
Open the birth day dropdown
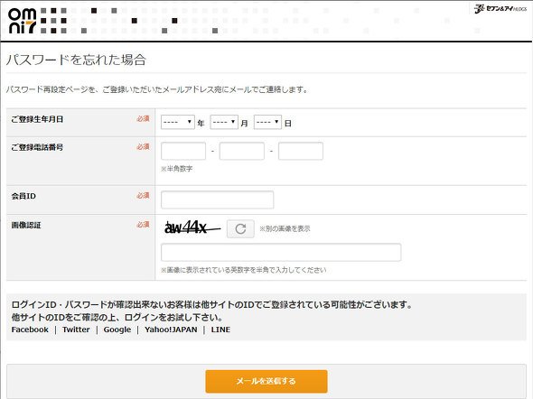pos(268,122)
